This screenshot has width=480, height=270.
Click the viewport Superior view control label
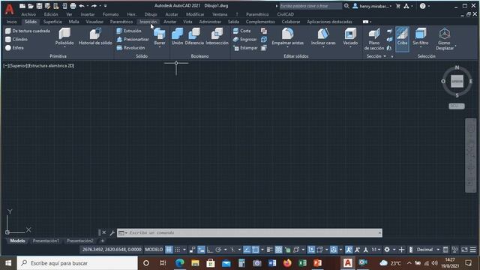[x=18, y=66]
